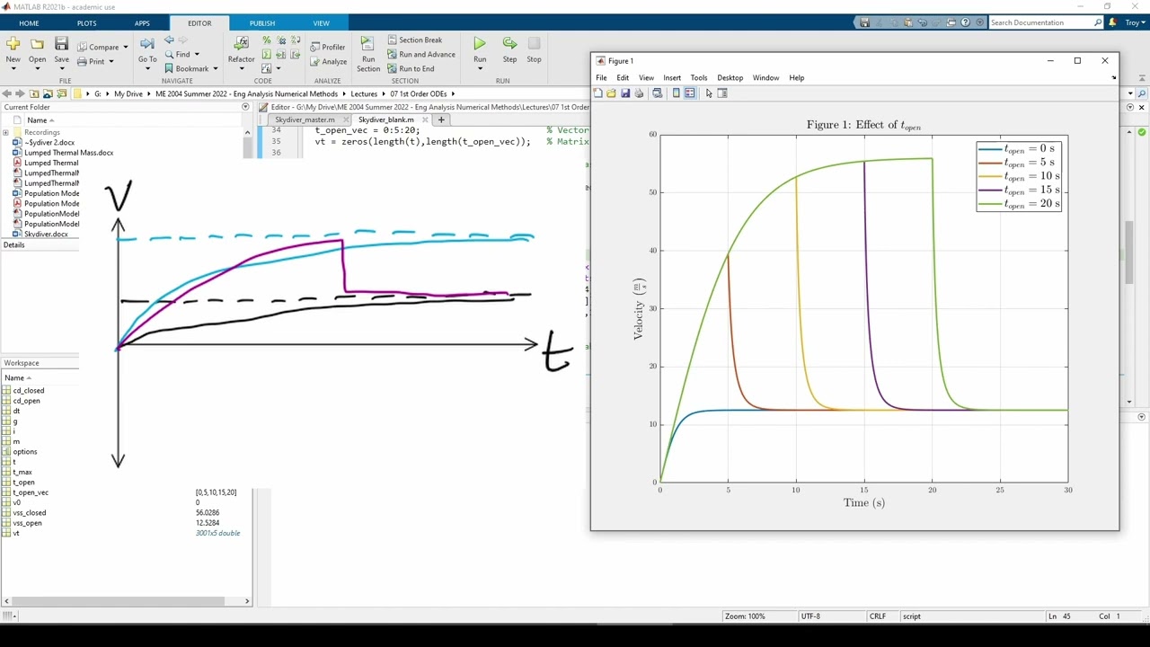Viewport: 1150px width, 647px height.
Task: Open Edit menu in Figure 1 window
Action: tap(623, 78)
